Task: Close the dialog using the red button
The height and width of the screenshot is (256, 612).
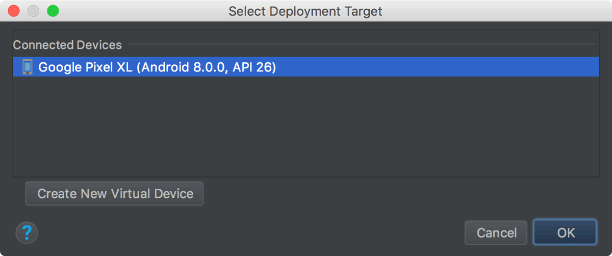Action: coord(14,11)
